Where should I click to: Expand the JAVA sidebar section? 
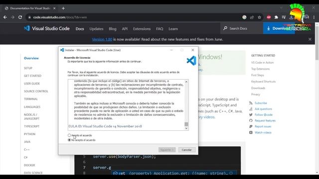[x=27, y=142]
